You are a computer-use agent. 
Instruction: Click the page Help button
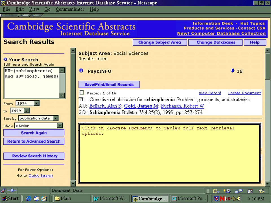click(255, 42)
